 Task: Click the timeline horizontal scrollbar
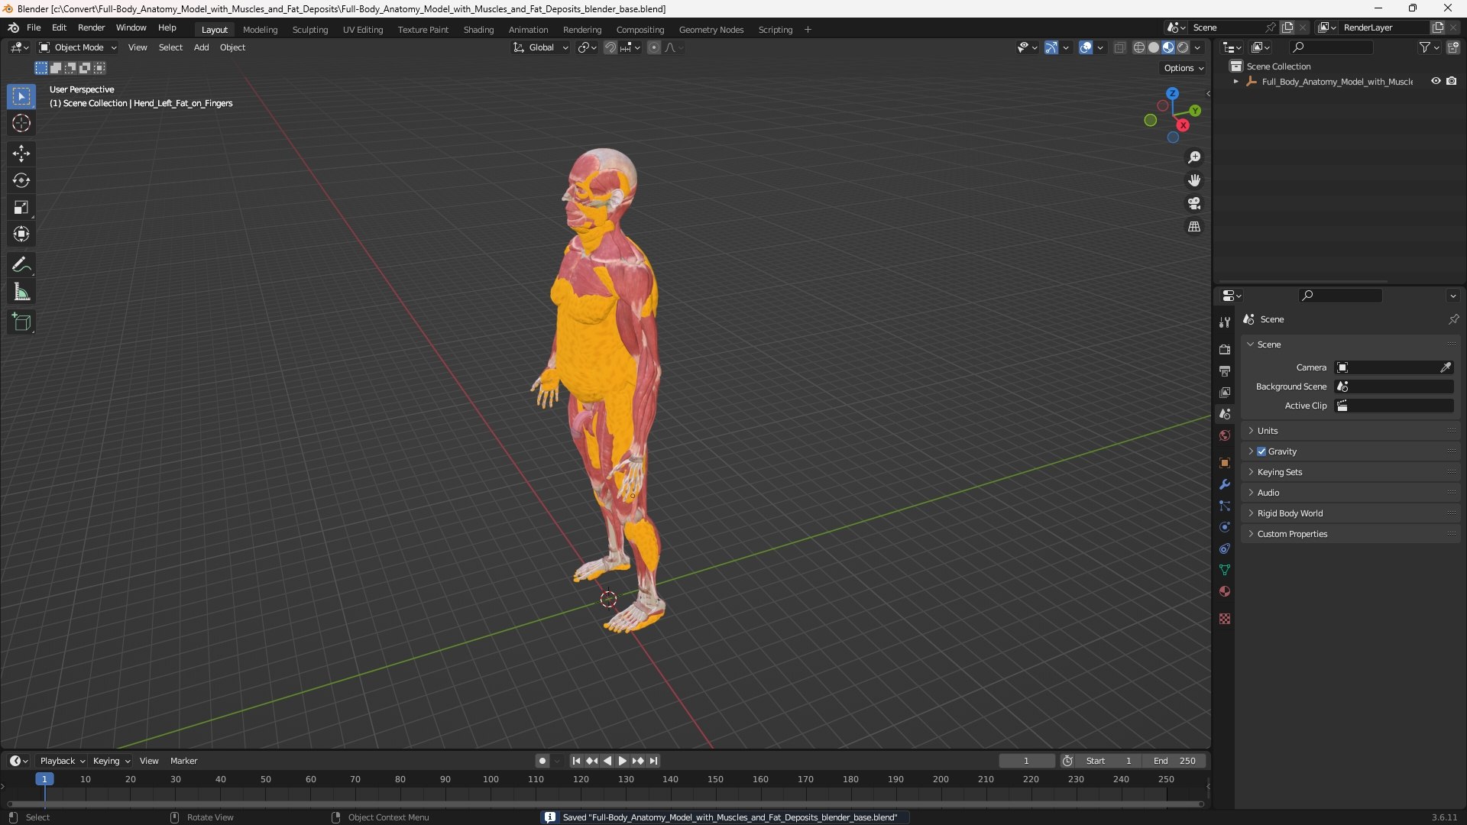pyautogui.click(x=605, y=804)
